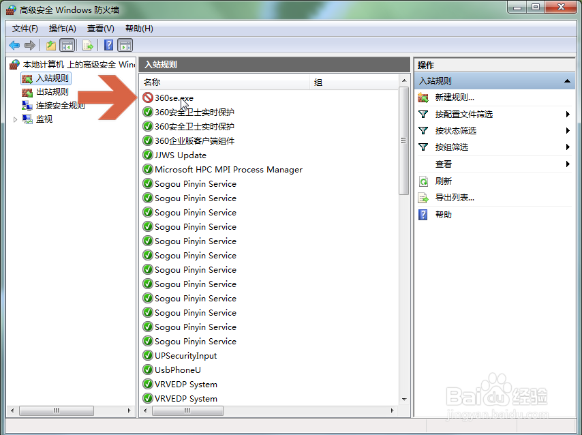Open the 按配置文件筛选 submenu arrow
The height and width of the screenshot is (435, 582).
coord(568,114)
